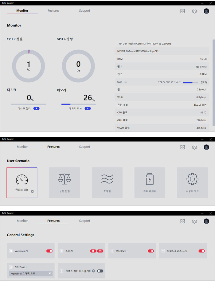Expand the MSHybrid 그래픽 모드 dropdown

point(31,273)
